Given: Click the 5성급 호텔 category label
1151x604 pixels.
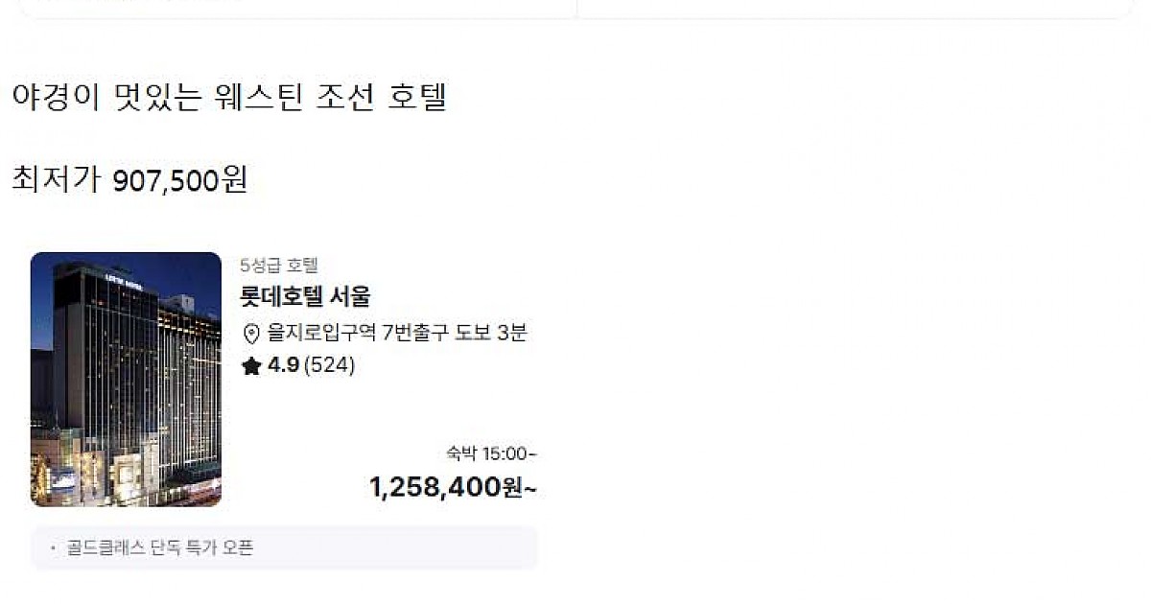Looking at the screenshot, I should [278, 266].
